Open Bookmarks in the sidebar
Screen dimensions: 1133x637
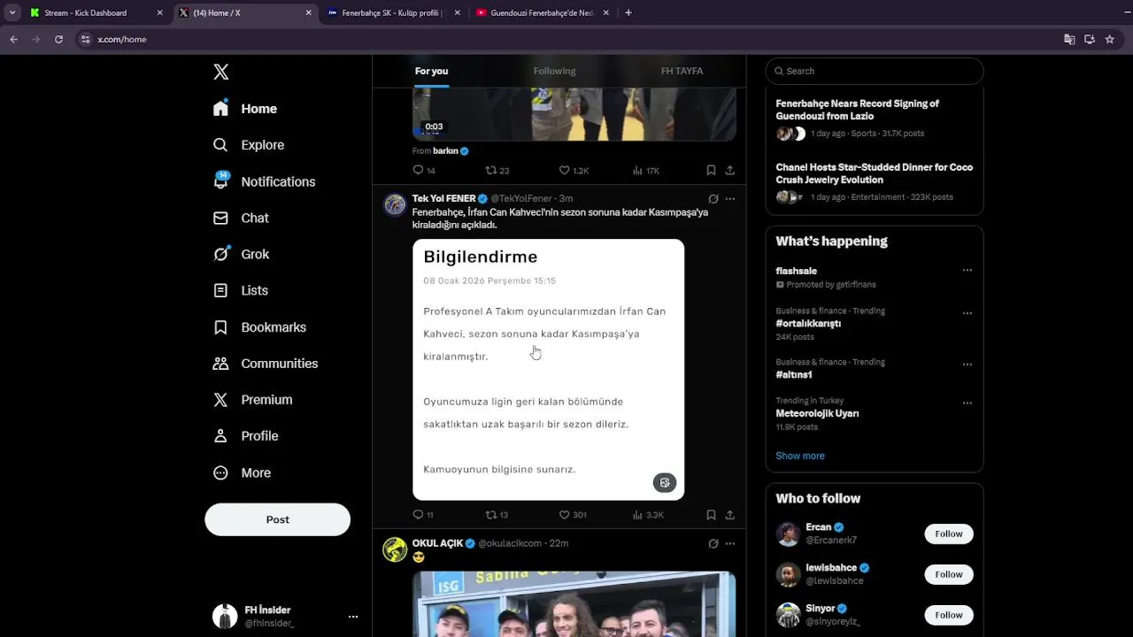pyautogui.click(x=260, y=327)
